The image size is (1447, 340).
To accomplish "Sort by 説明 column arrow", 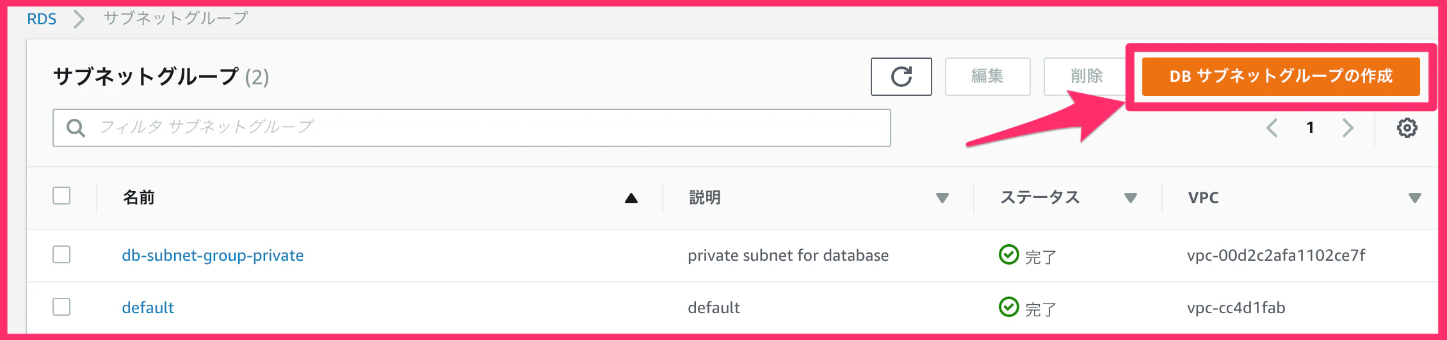I will pos(942,198).
